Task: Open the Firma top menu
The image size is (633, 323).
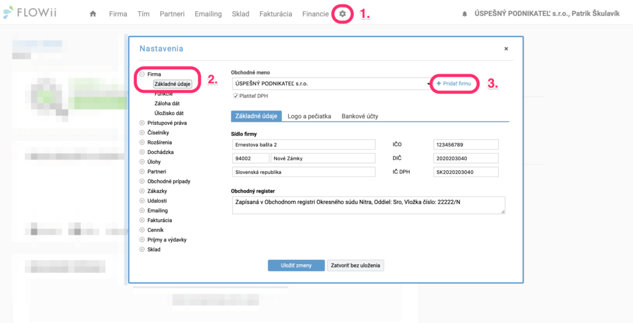Action: pos(118,14)
